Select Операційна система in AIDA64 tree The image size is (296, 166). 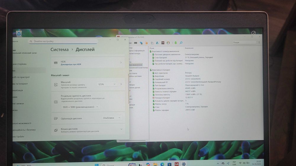tap(135, 76)
